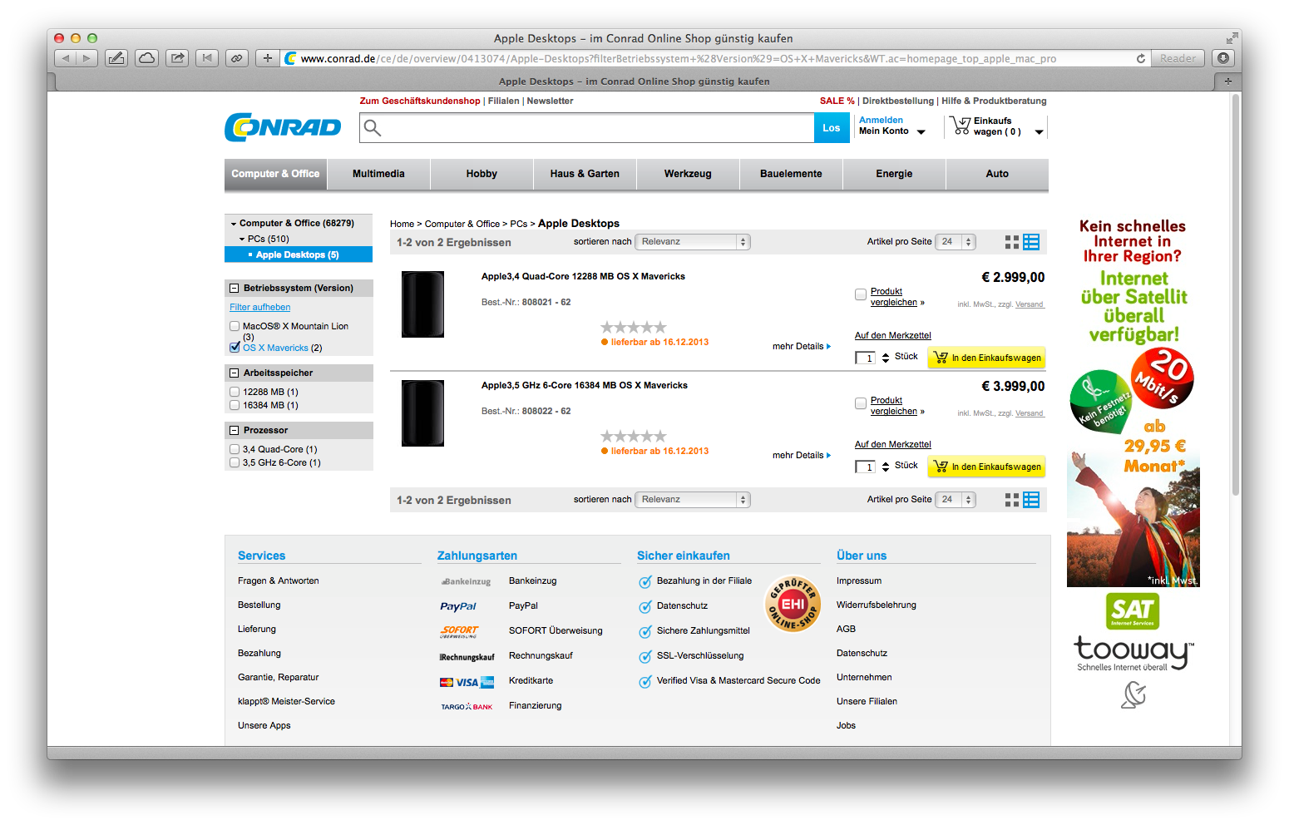The image size is (1289, 825).
Task: Check 3,4 Quad-Core processor filter
Action: pos(235,449)
